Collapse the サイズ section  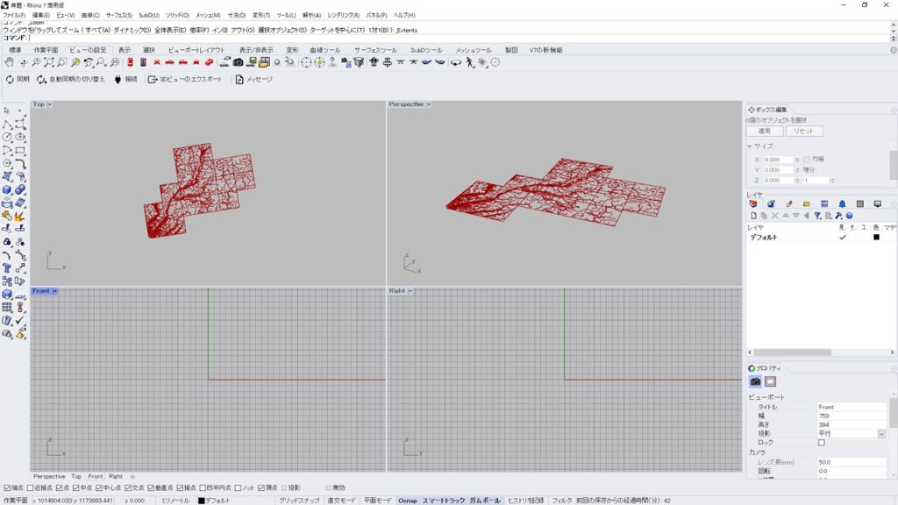click(750, 146)
